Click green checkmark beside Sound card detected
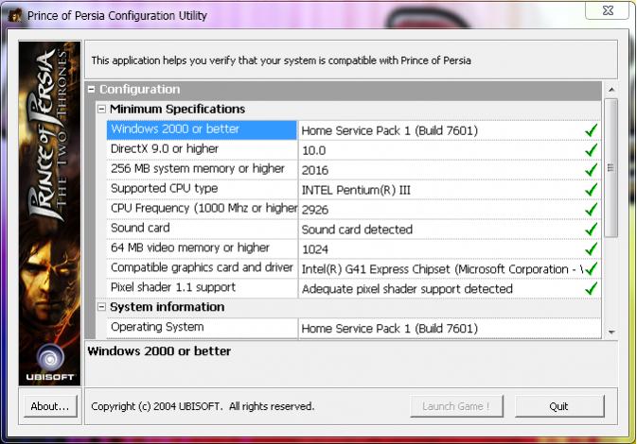This screenshot has width=637, height=444. (x=592, y=230)
